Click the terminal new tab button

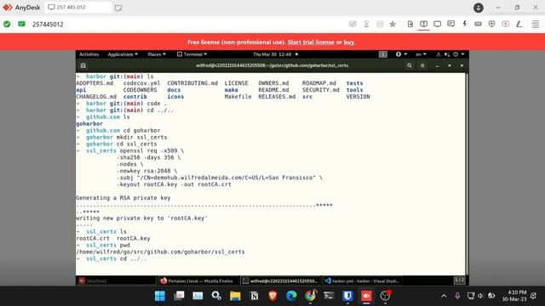coord(83,65)
